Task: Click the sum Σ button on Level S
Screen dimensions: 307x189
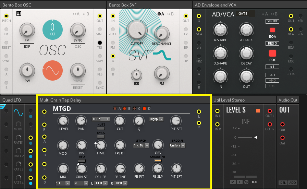Action: pos(240,182)
